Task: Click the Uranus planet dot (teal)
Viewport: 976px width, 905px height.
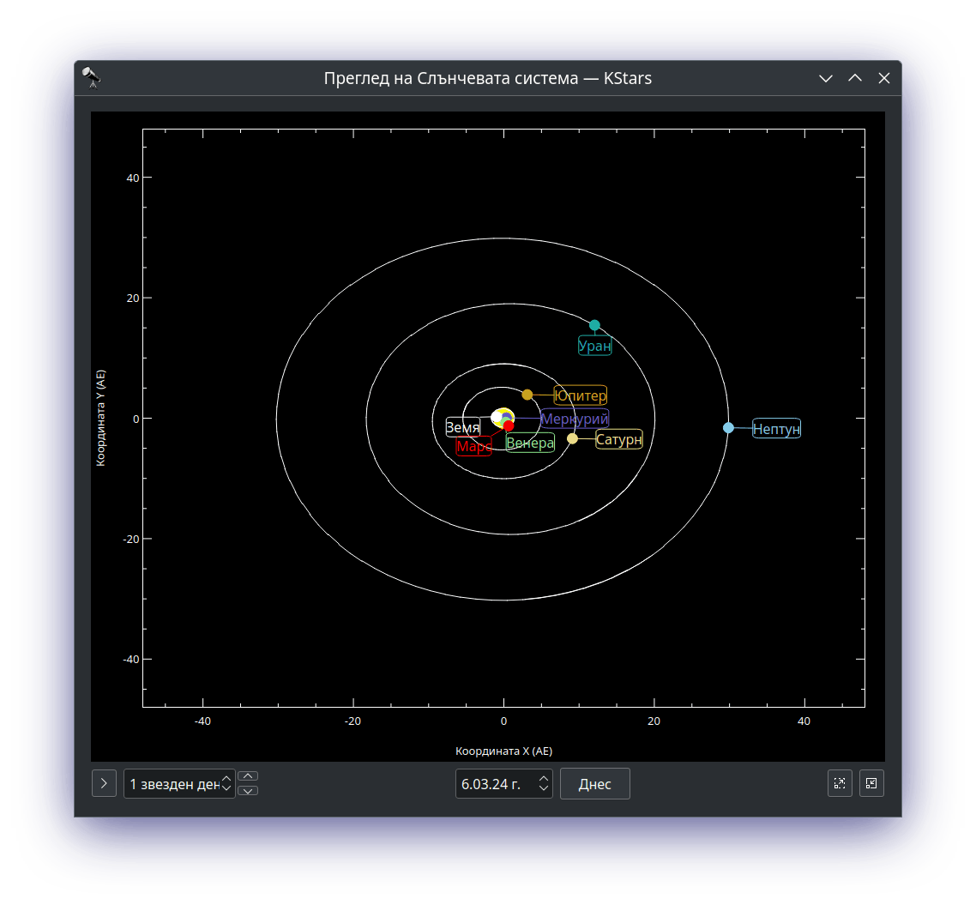Action: point(594,325)
